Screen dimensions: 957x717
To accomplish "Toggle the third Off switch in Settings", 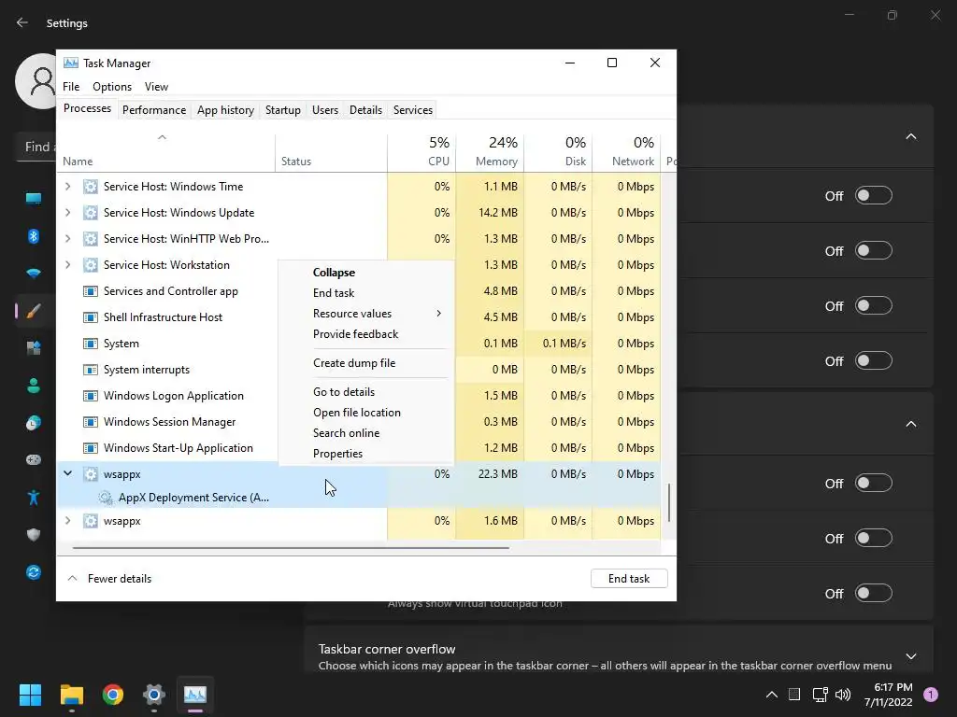I will coord(874,305).
